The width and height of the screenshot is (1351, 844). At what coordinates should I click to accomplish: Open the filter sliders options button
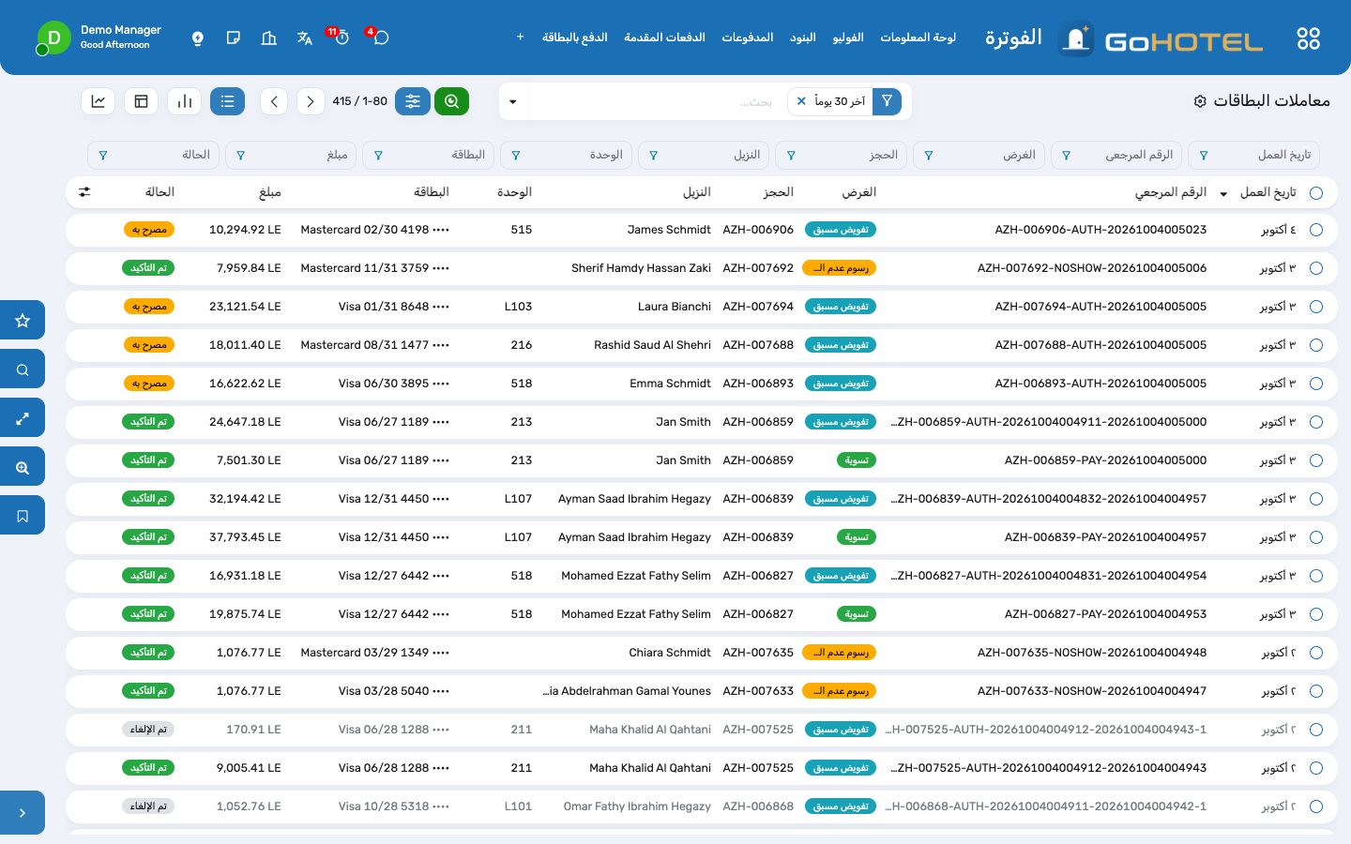click(x=413, y=101)
